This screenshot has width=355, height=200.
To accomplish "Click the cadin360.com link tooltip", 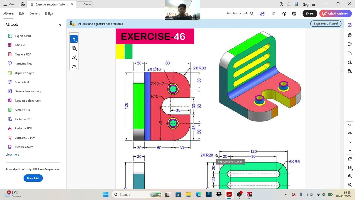I will click(230, 162).
